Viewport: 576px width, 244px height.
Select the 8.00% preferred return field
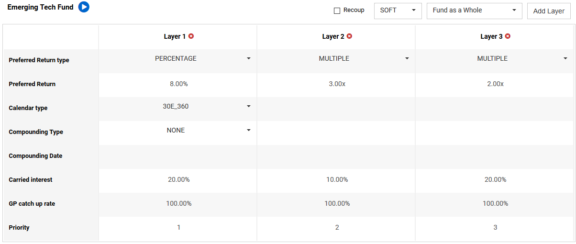click(x=178, y=84)
